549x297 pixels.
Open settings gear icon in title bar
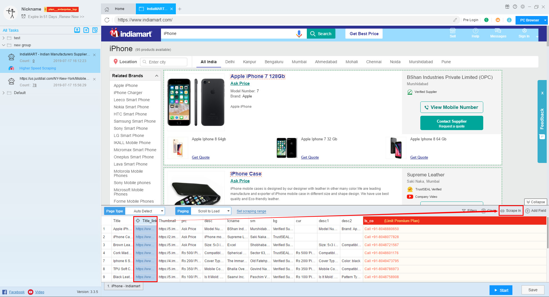523,7
